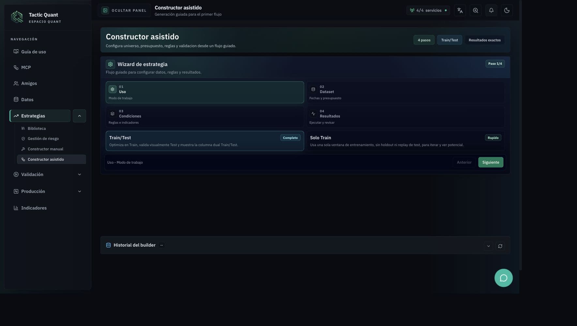The width and height of the screenshot is (577, 326).
Task: Open Constructor manual submenu item
Action: tap(52, 149)
